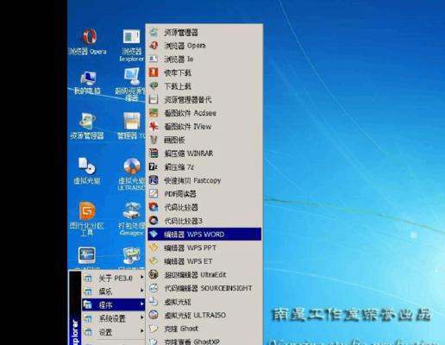Click the Fastcopy FC icon

[154, 180]
